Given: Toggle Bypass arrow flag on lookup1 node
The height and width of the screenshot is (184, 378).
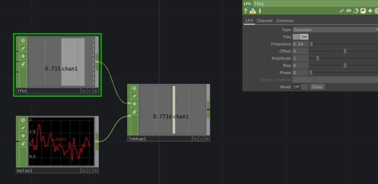Looking at the screenshot, I should (135, 104).
